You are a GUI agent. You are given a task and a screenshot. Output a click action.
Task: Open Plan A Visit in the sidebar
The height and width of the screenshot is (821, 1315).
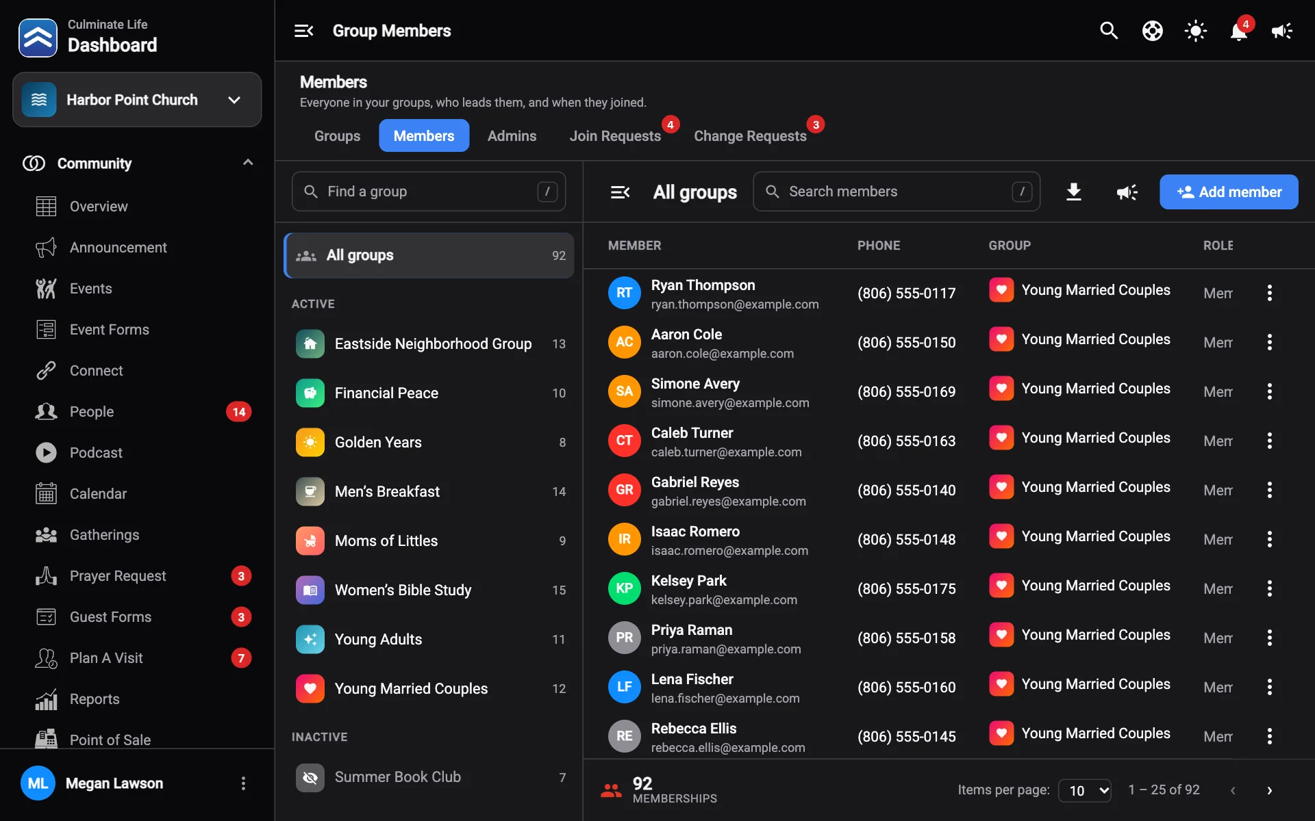(x=137, y=658)
